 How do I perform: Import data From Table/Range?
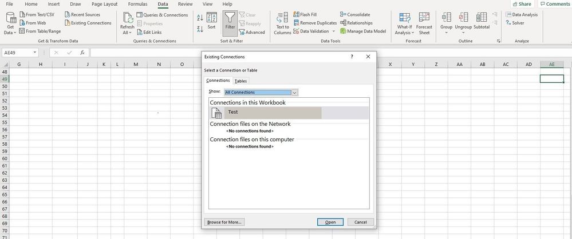40,31
